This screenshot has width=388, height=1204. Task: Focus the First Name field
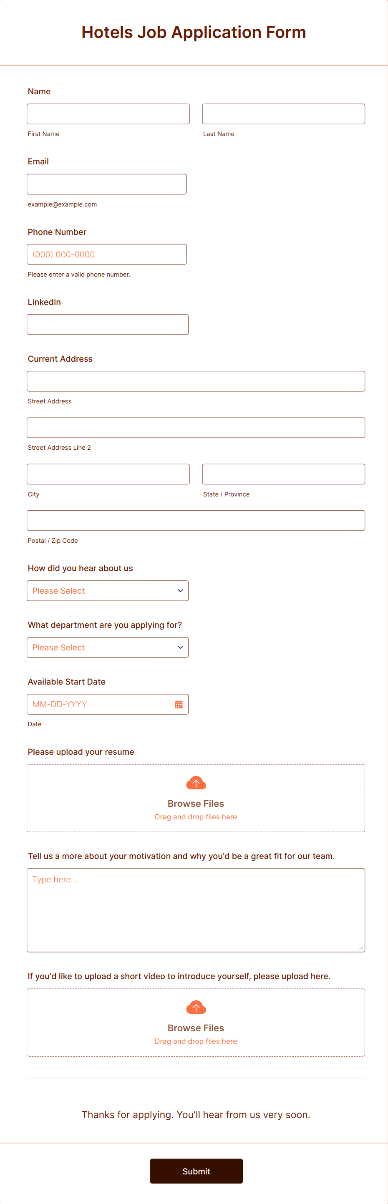(x=108, y=113)
